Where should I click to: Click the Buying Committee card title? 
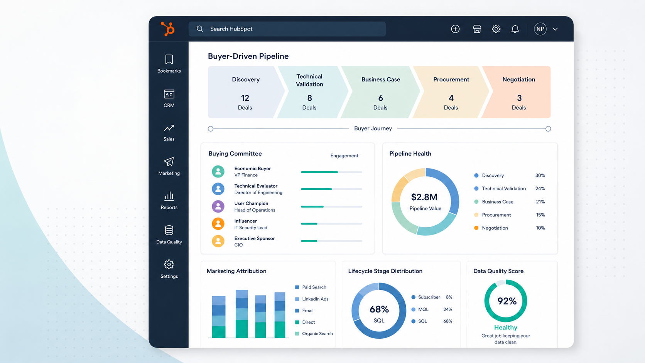235,154
